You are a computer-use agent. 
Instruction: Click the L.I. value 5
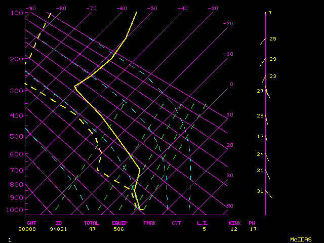[204, 229]
